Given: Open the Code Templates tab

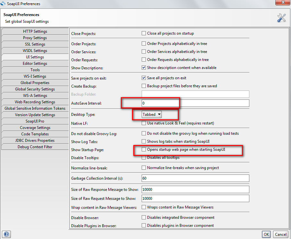Looking at the screenshot, I should point(35,134).
